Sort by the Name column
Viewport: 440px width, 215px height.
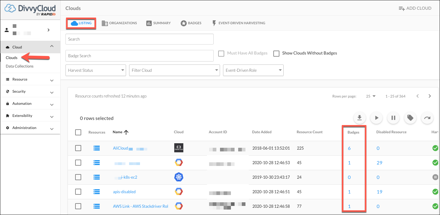coord(121,132)
